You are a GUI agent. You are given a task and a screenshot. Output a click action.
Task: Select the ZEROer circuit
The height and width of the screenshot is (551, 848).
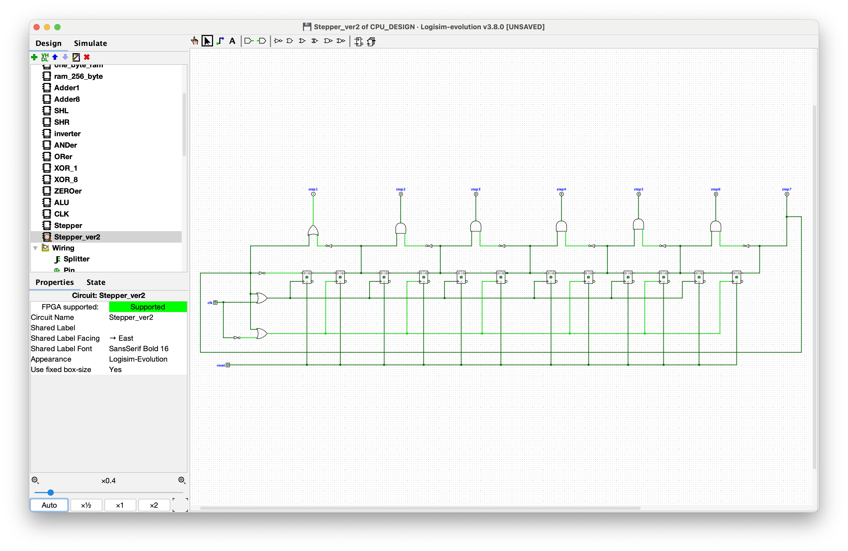(x=68, y=191)
